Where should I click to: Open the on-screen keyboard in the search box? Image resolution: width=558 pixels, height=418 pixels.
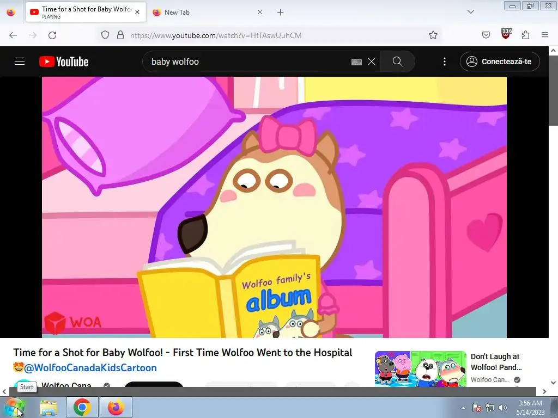[356, 62]
